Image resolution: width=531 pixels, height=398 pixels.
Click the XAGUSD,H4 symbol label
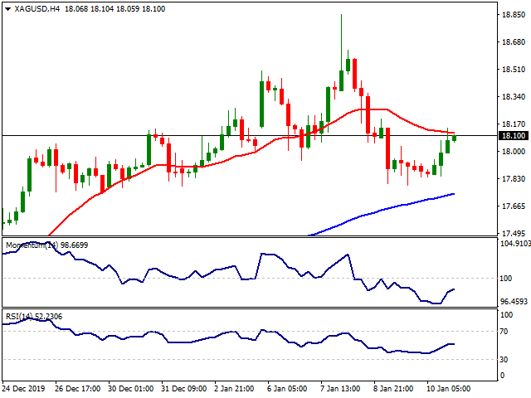[37, 9]
